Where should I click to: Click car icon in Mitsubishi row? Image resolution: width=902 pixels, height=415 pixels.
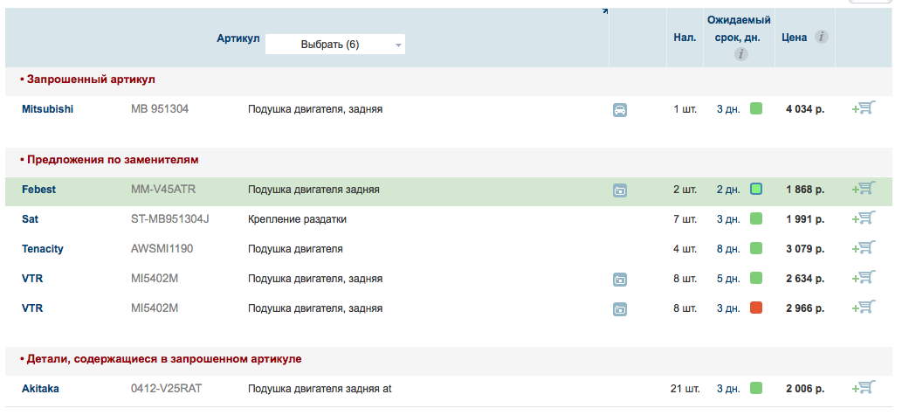620,110
